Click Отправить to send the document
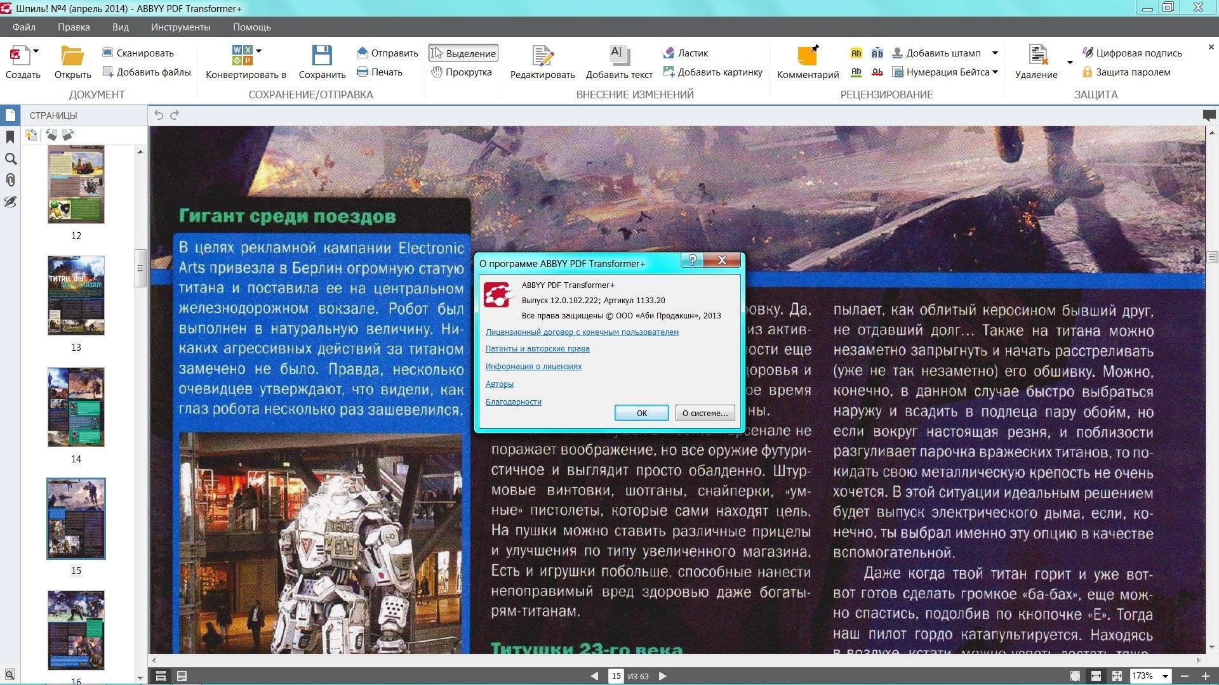The width and height of the screenshot is (1219, 685). pyautogui.click(x=387, y=53)
